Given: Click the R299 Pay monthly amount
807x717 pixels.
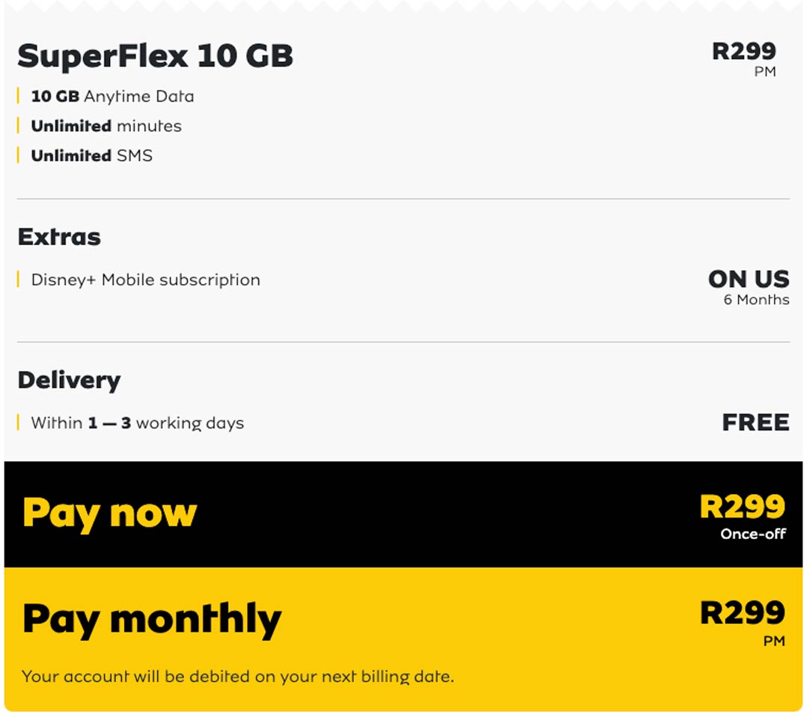Looking at the screenshot, I should [x=742, y=612].
